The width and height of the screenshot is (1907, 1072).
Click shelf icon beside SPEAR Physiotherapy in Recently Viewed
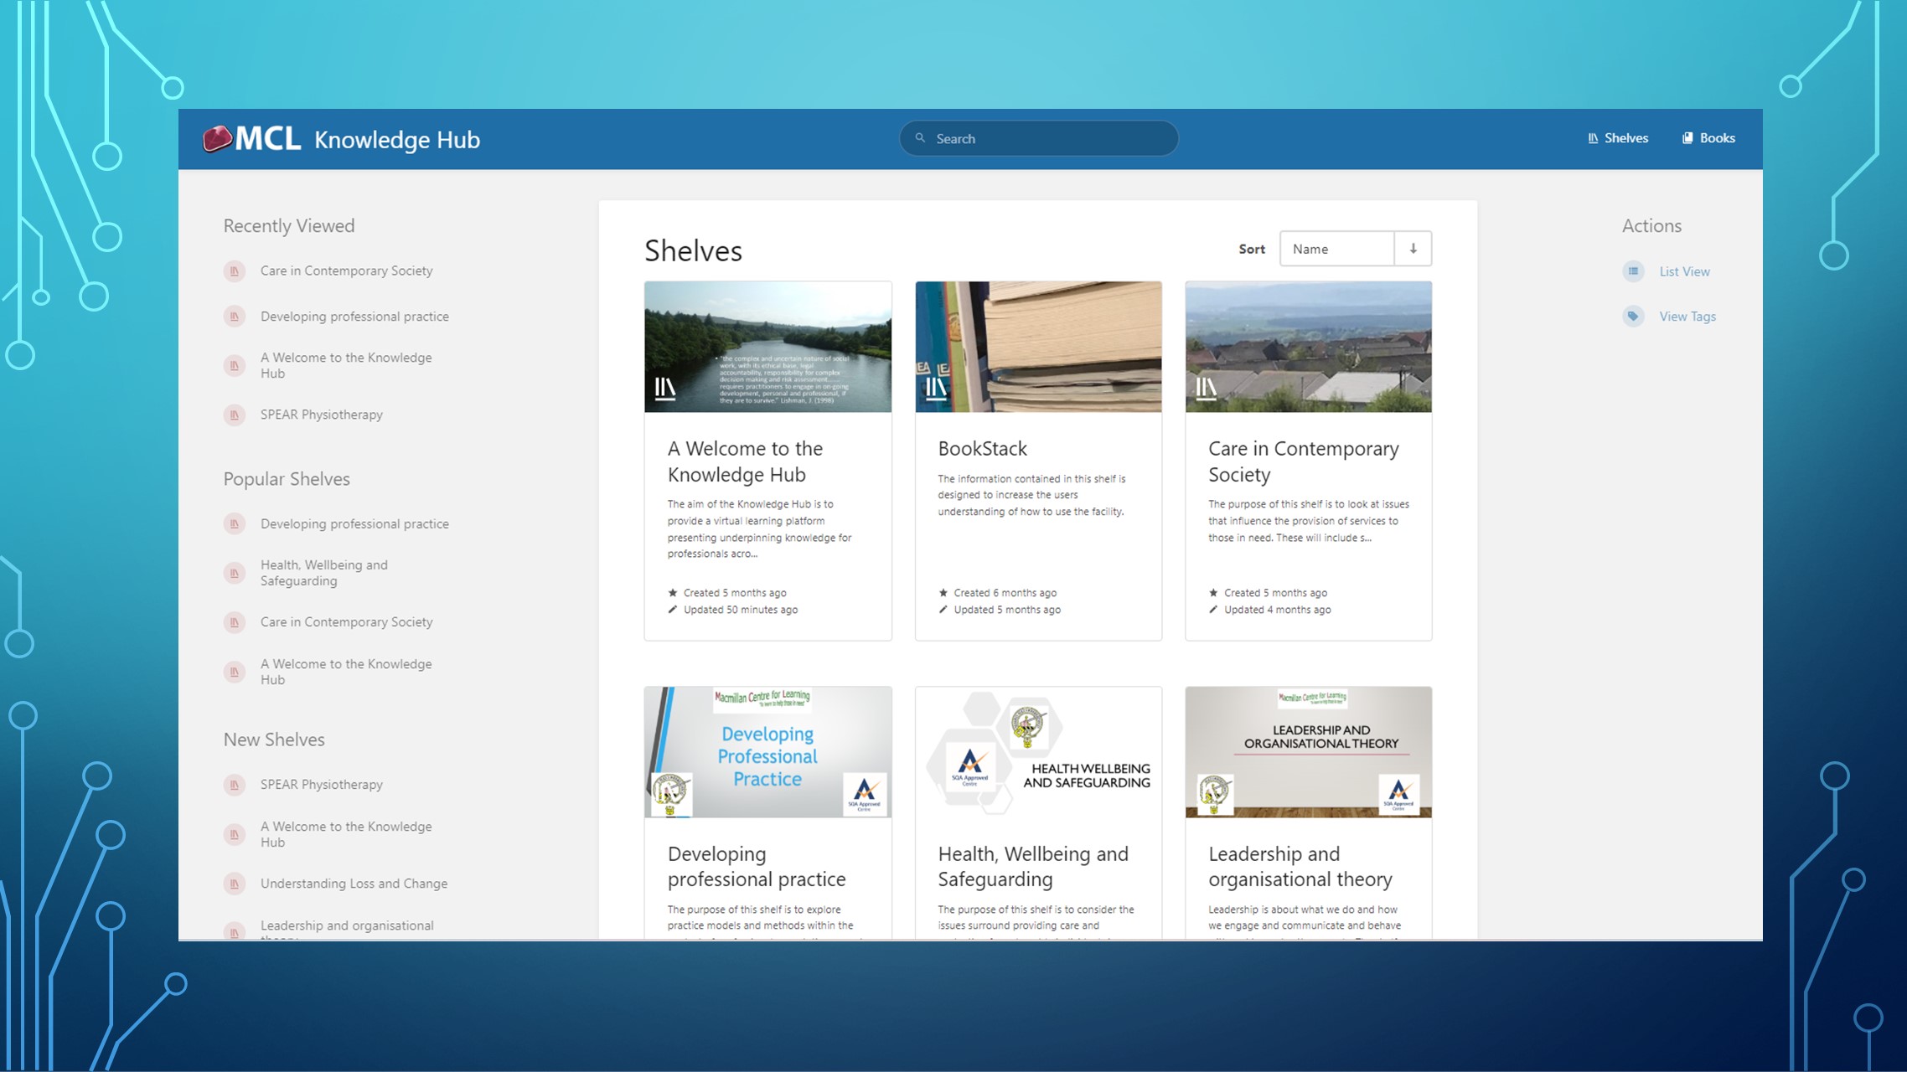coord(235,415)
